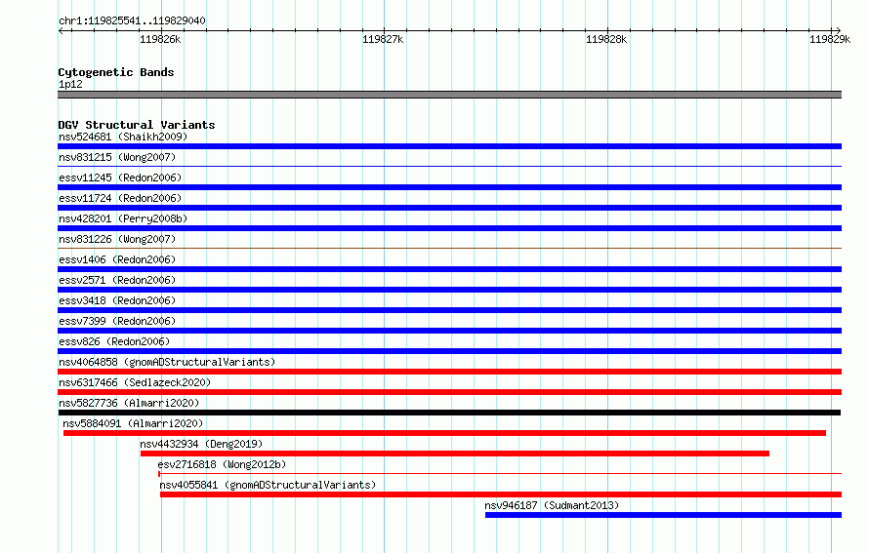Open essv2571 (Redon2006) label
This screenshot has height=553, width=869.
click(x=117, y=280)
